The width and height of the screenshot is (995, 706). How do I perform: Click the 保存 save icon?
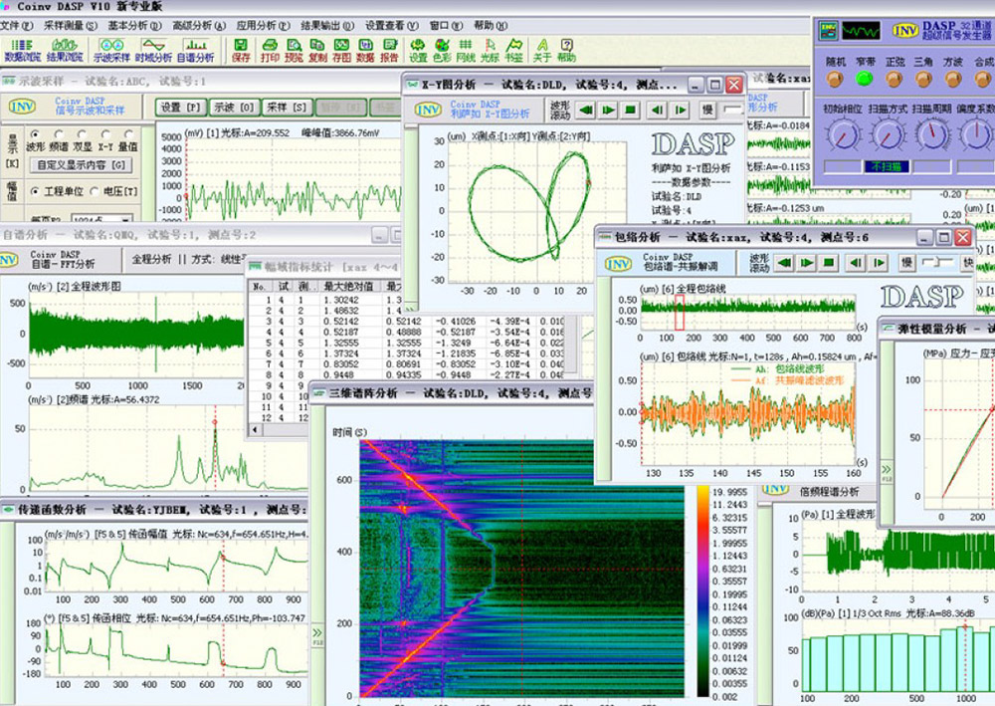(241, 50)
